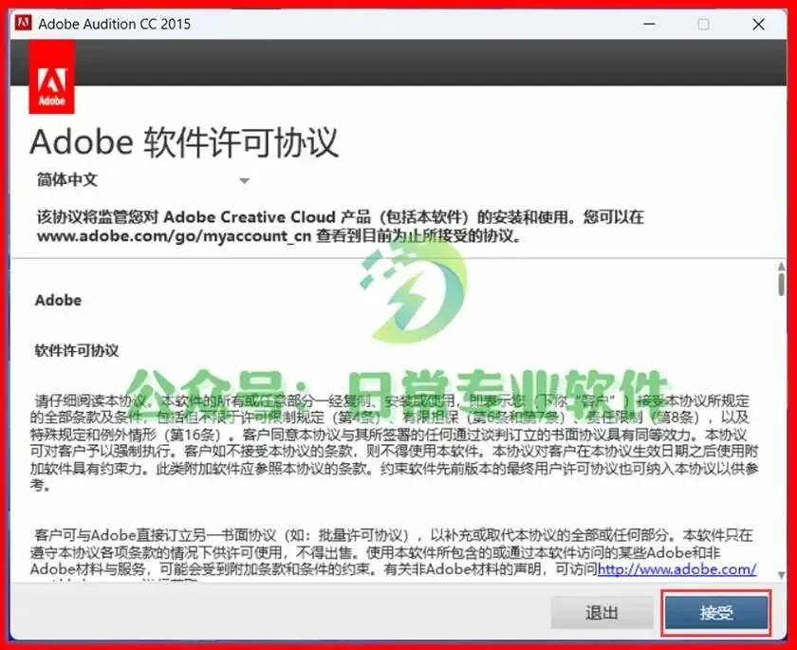This screenshot has height=650, width=797.
Task: Click the Adobe Audition title bar icon
Action: point(24,24)
